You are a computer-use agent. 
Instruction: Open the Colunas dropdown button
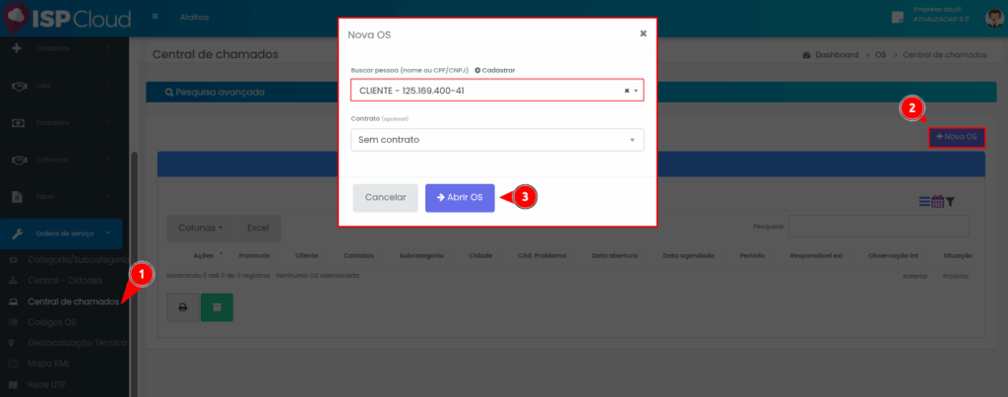[199, 228]
